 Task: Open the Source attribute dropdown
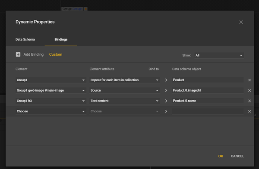click(125, 90)
